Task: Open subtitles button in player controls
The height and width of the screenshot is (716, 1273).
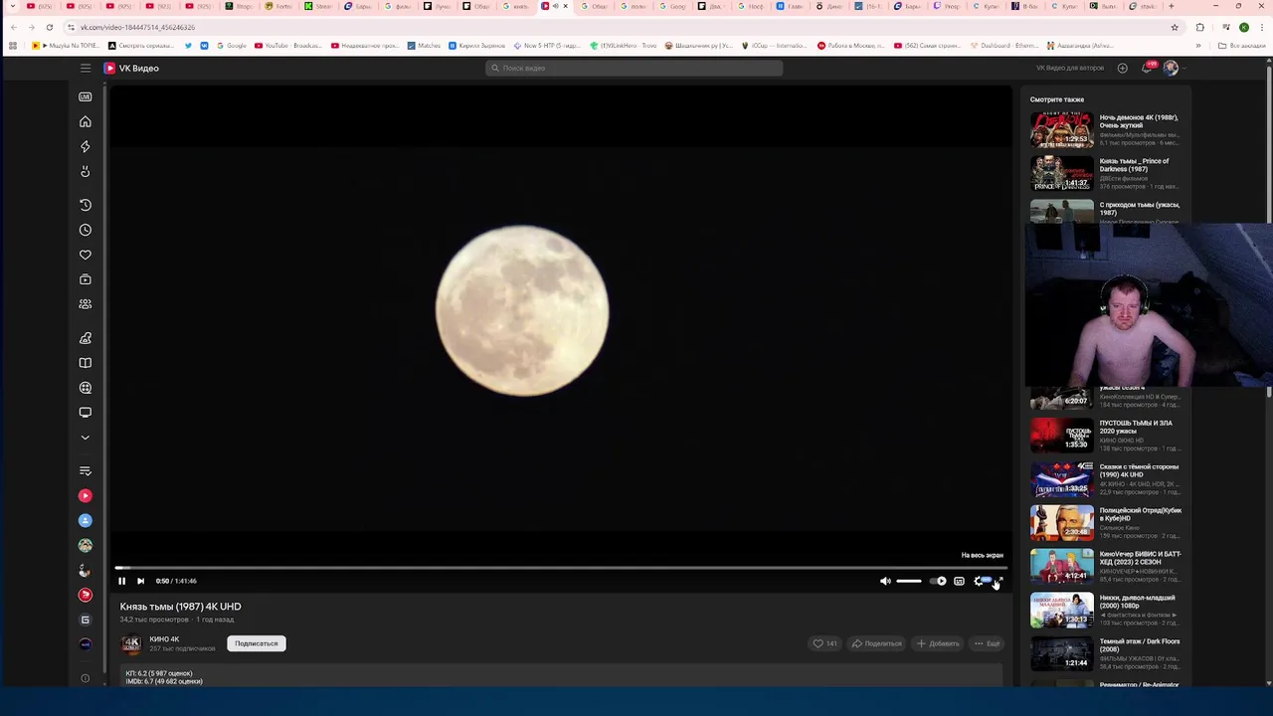Action: (959, 581)
